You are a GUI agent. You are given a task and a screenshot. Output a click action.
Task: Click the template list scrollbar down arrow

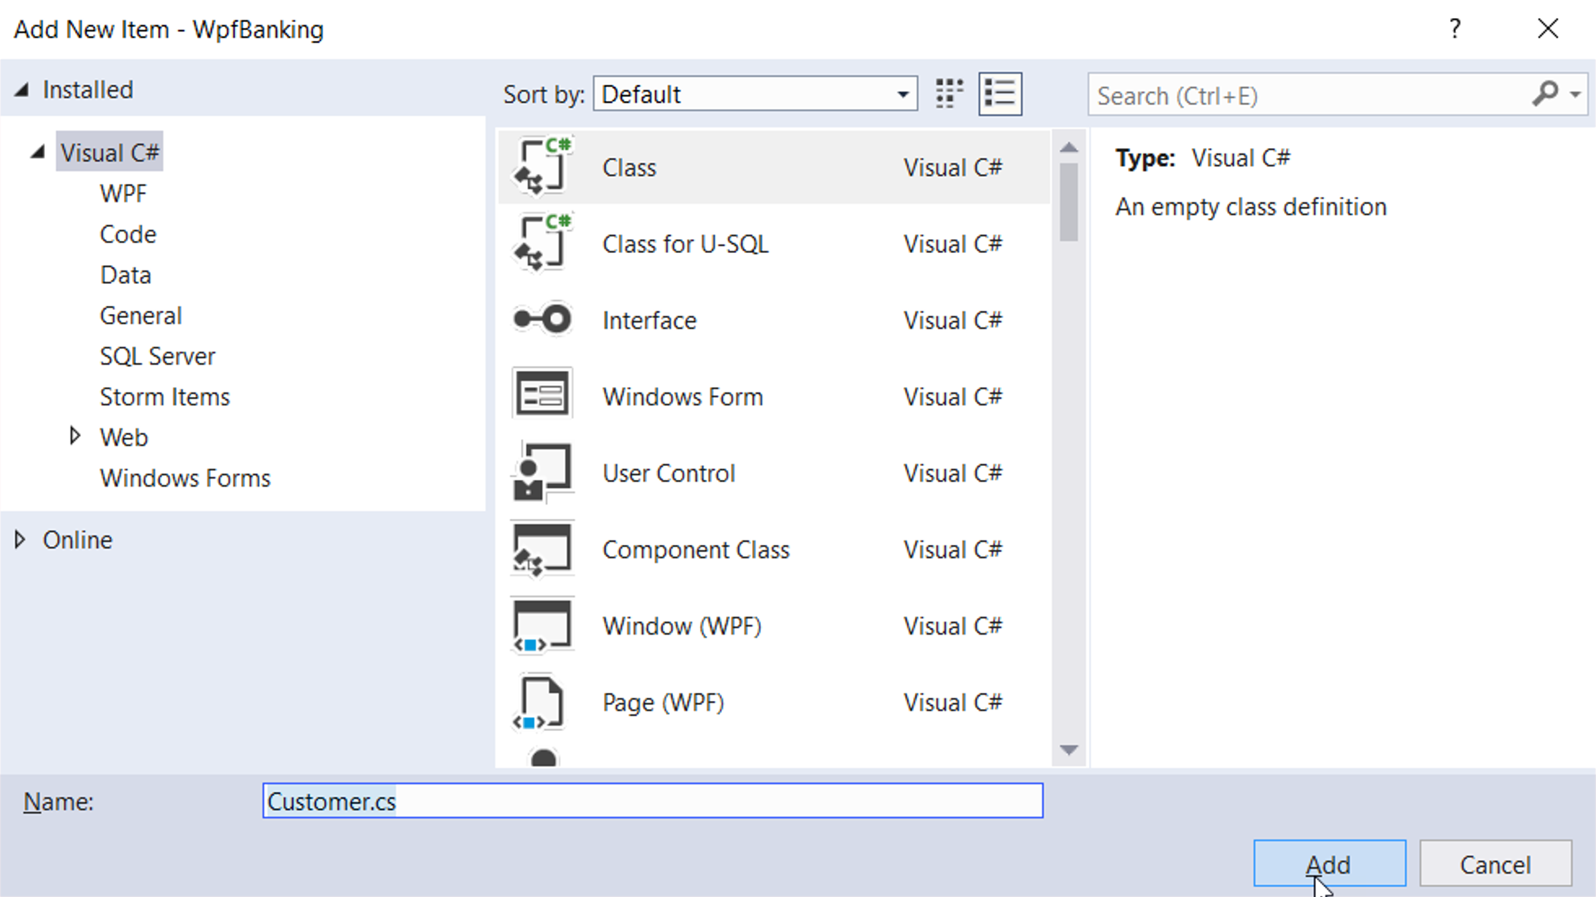point(1069,750)
